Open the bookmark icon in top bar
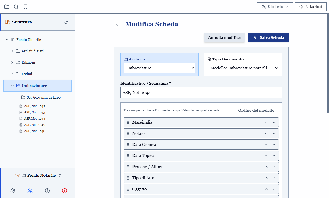 (26, 7)
